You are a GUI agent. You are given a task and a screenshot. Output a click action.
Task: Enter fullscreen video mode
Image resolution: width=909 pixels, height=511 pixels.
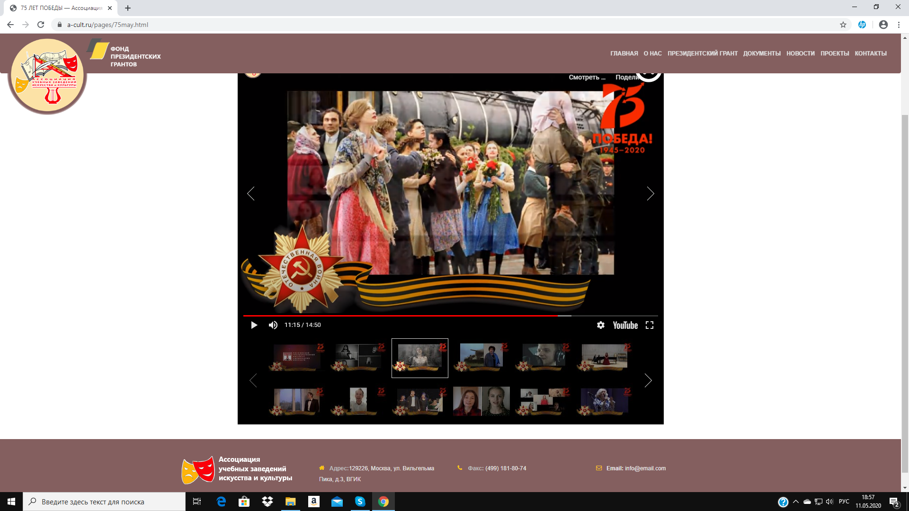click(x=650, y=325)
